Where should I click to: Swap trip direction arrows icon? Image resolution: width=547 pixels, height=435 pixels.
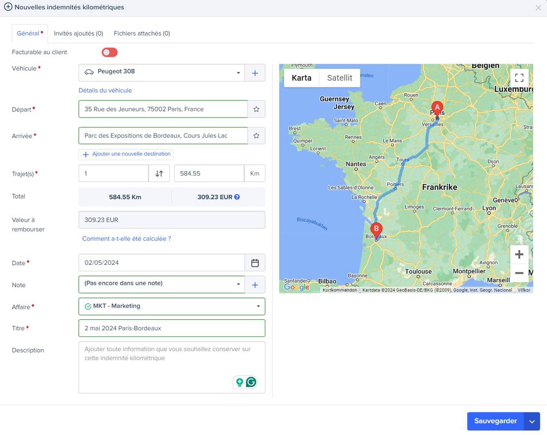(159, 174)
